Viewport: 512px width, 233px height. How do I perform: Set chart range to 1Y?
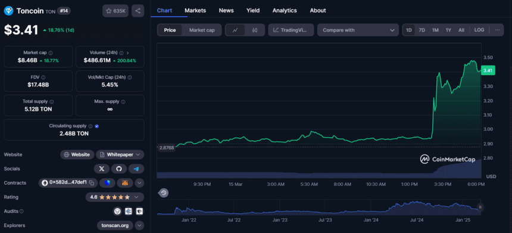tap(448, 30)
